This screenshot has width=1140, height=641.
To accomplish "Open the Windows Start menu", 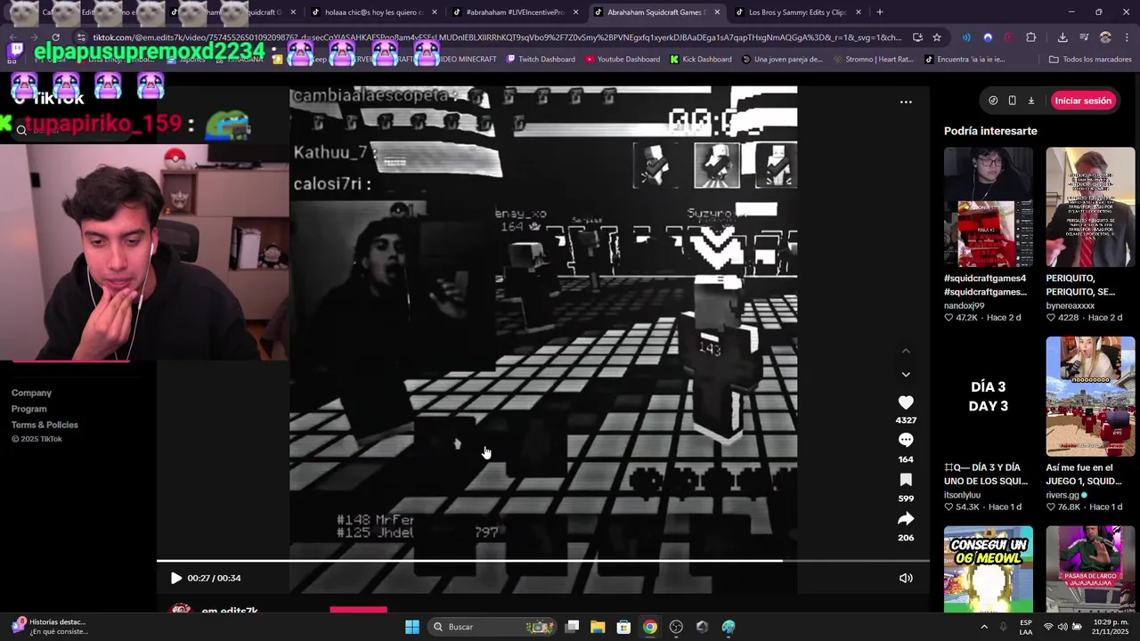I will click(x=411, y=627).
